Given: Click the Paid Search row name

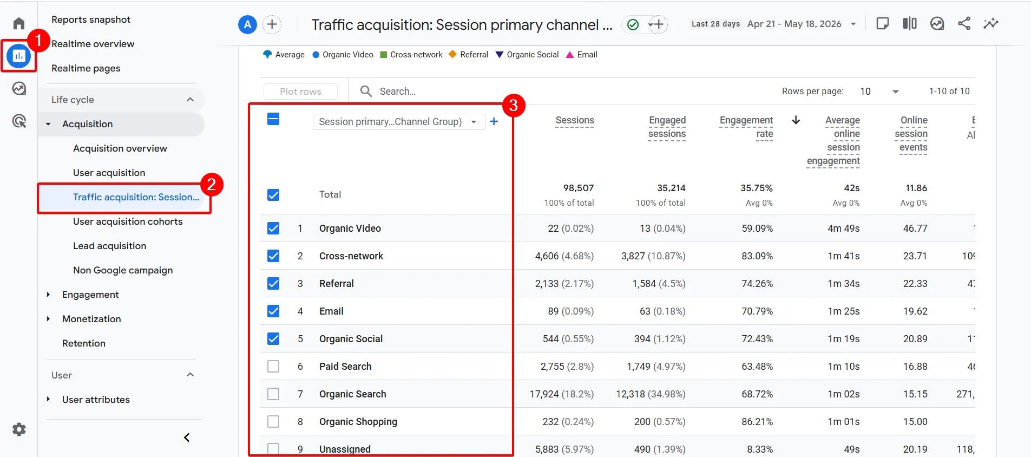Looking at the screenshot, I should tap(345, 367).
